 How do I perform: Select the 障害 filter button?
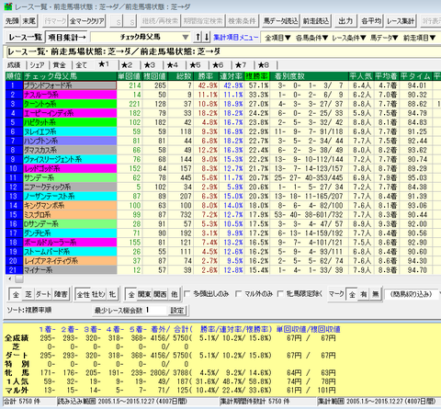click(x=61, y=294)
